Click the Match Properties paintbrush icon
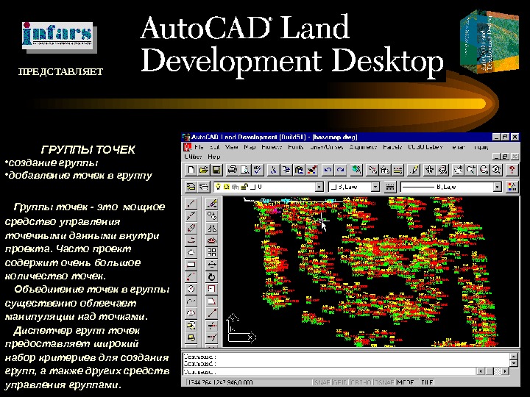530x397 pixels. (311, 170)
